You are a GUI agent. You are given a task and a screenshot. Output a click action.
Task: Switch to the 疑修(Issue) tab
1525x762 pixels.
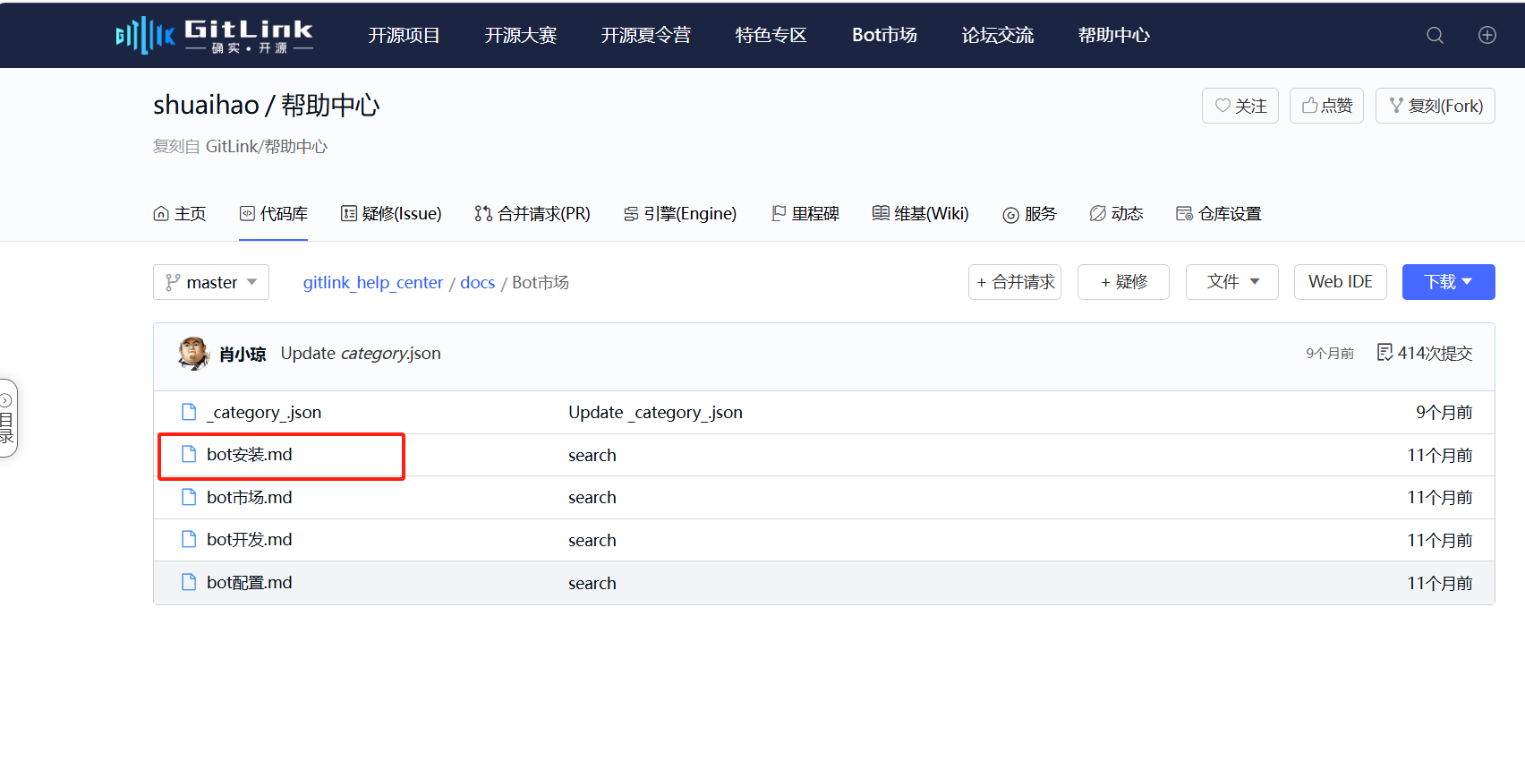[391, 213]
